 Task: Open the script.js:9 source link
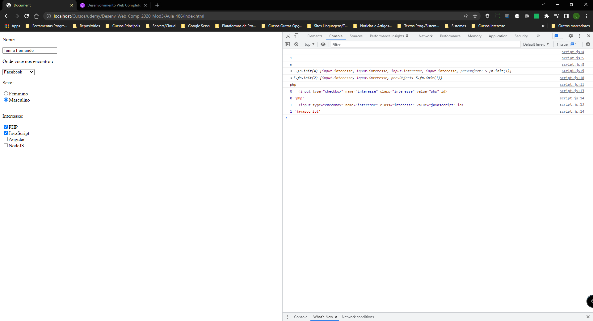point(573,71)
